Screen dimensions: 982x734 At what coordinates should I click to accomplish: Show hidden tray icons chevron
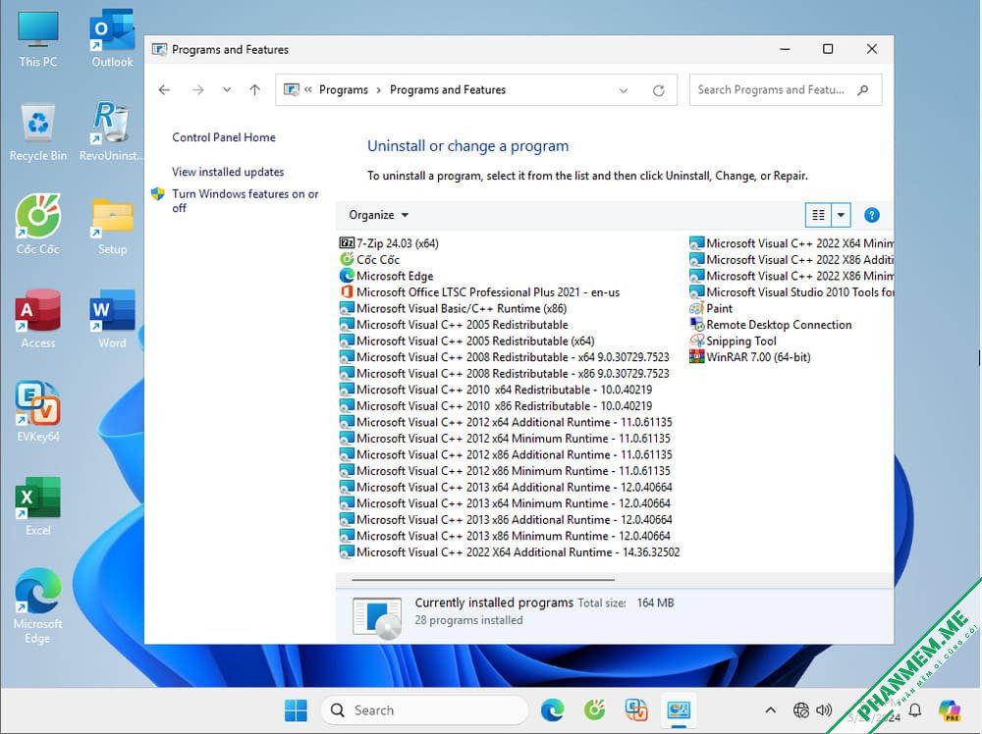[770, 710]
